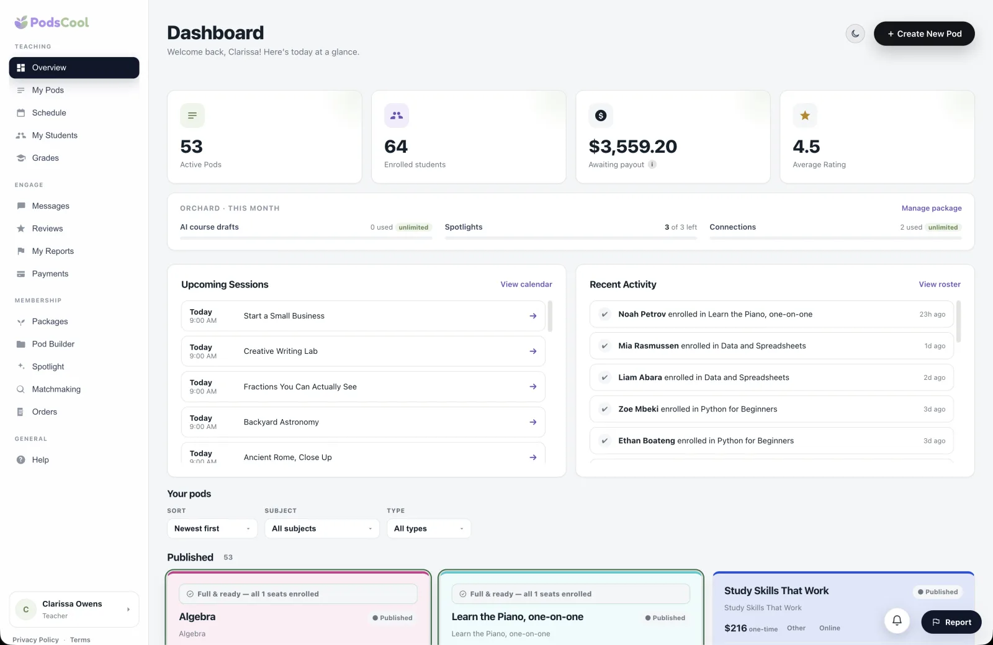The width and height of the screenshot is (993, 645).
Task: Click the Upcoming Sessions scrollbar
Action: pyautogui.click(x=550, y=316)
